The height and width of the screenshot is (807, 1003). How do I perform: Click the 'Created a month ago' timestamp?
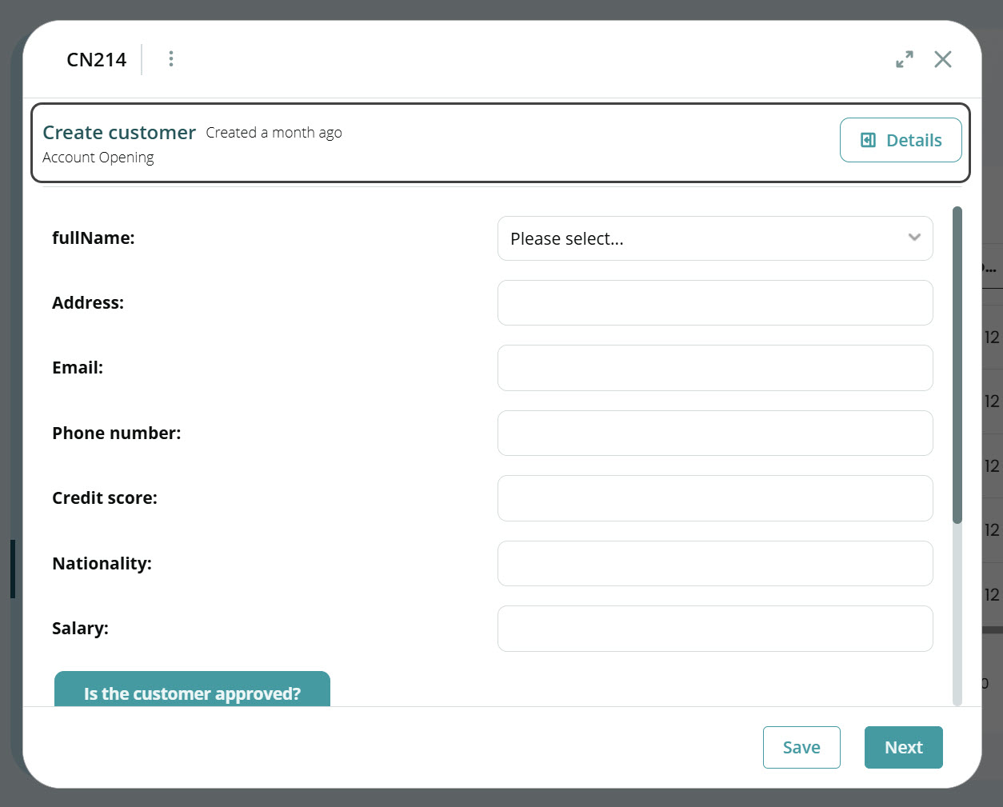point(274,133)
